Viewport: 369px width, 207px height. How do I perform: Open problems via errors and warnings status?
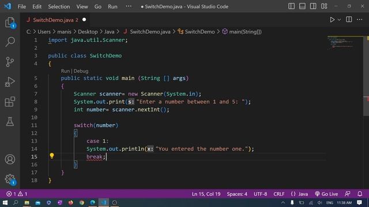point(17,194)
